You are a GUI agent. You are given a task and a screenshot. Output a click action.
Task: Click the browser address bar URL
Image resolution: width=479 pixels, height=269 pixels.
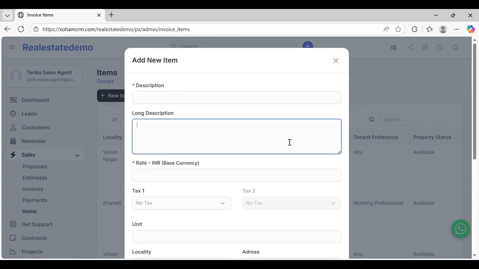116,29
